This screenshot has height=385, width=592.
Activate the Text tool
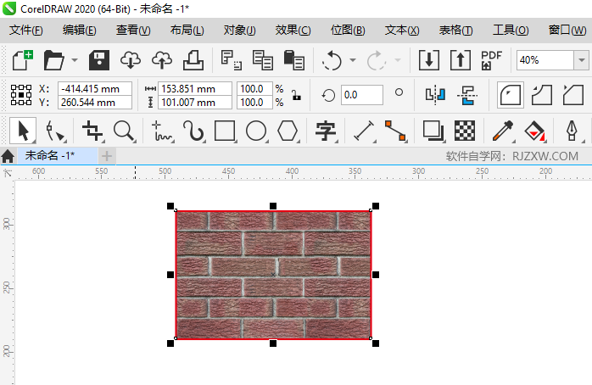click(x=326, y=131)
